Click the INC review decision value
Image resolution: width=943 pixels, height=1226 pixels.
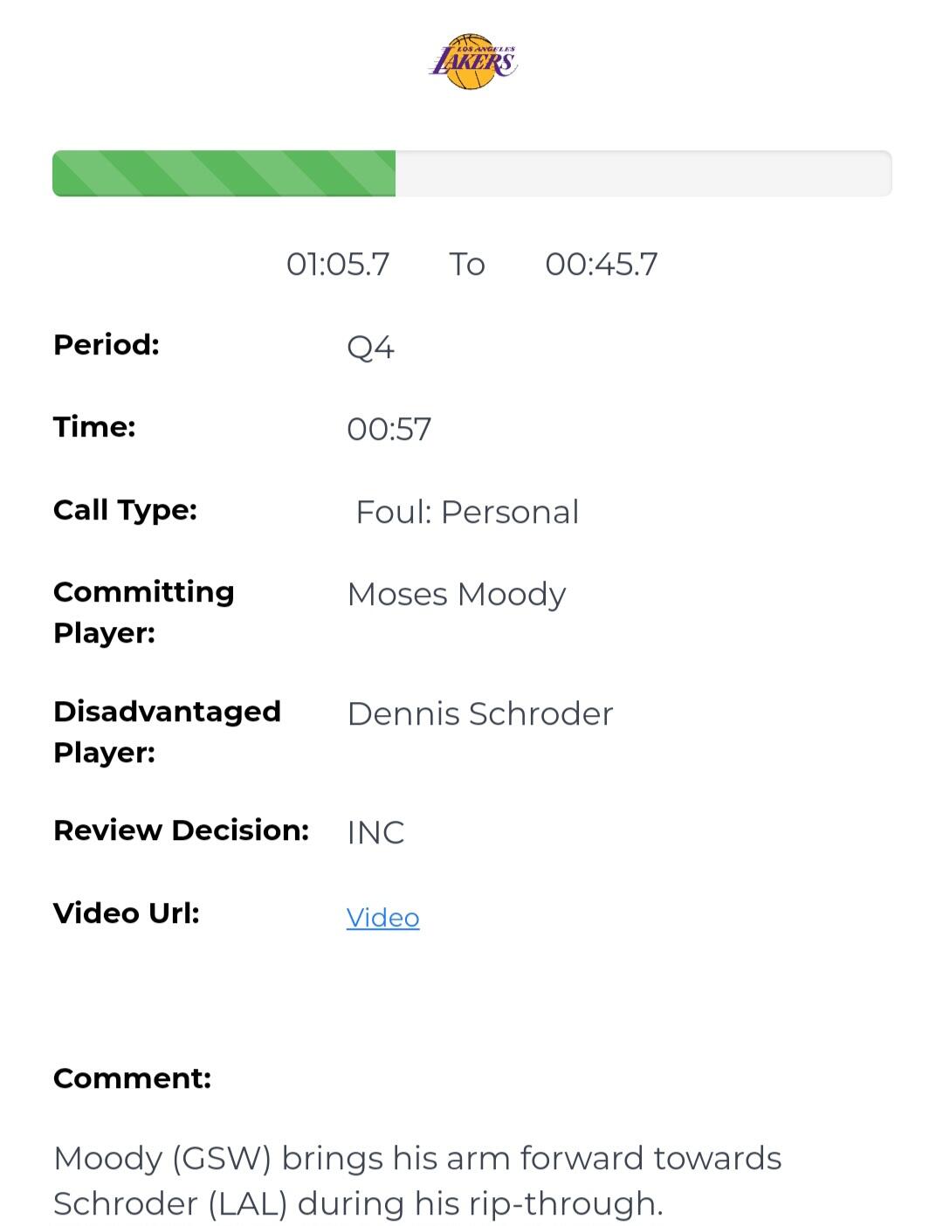click(x=375, y=833)
